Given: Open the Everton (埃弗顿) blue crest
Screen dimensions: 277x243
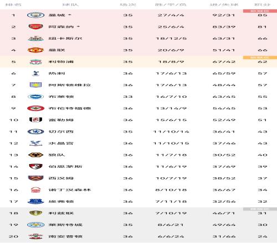Looking at the screenshot, I should click(35, 202).
